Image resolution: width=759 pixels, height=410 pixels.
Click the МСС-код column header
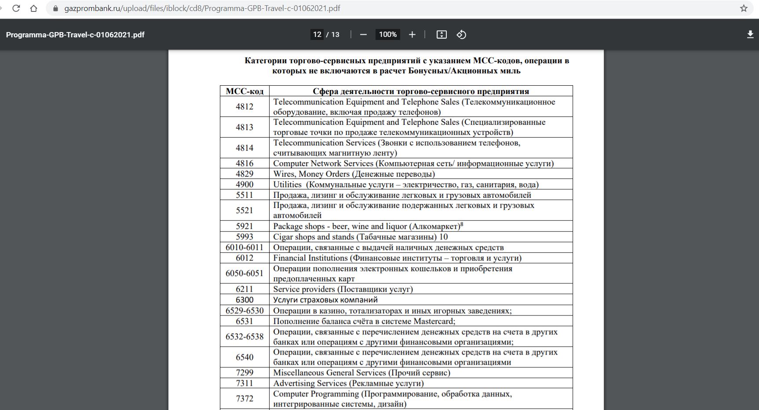click(244, 91)
